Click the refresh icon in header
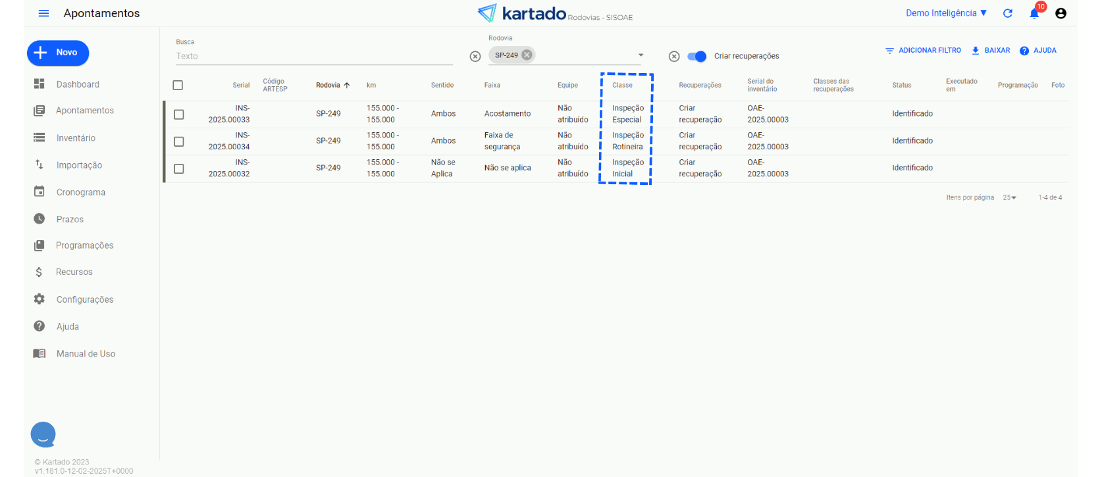Viewport: 1102px width, 477px height. pyautogui.click(x=1007, y=13)
